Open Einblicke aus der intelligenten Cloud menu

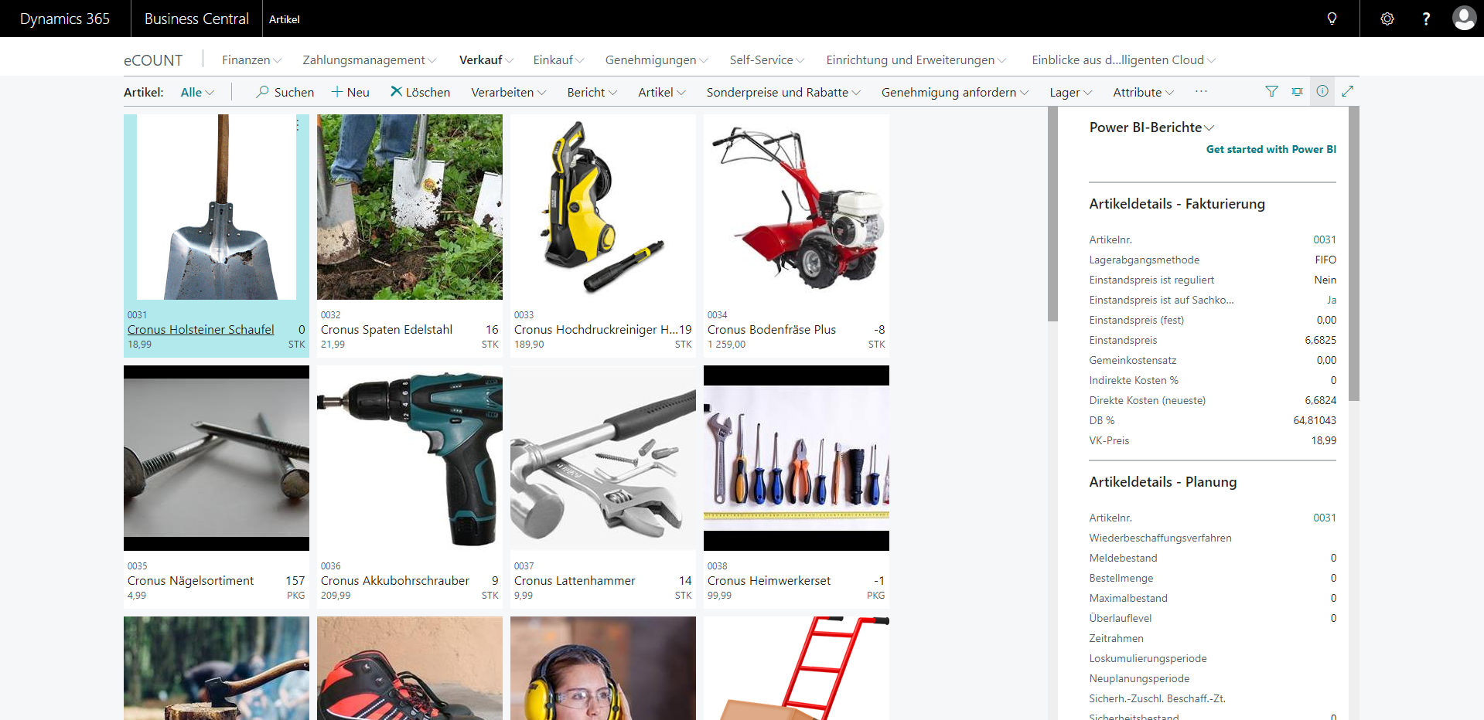click(x=1124, y=60)
